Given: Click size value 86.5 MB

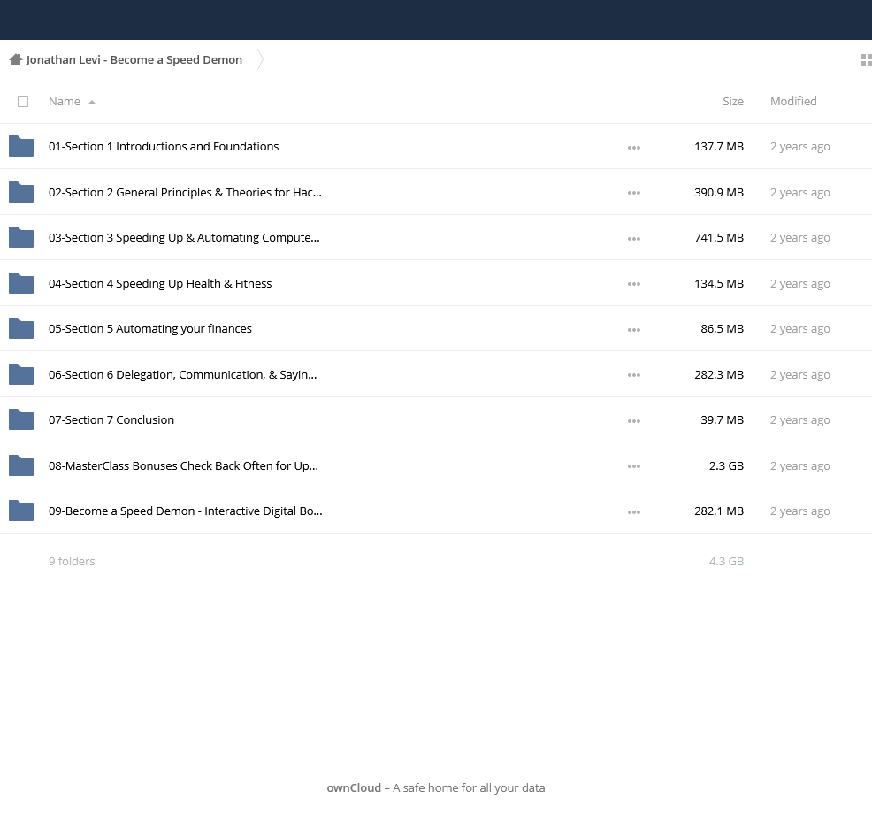Looking at the screenshot, I should click(x=722, y=329).
